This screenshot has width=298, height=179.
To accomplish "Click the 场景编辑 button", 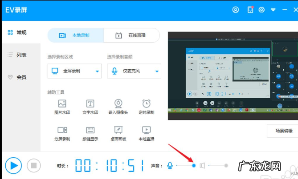I will point(283,131).
